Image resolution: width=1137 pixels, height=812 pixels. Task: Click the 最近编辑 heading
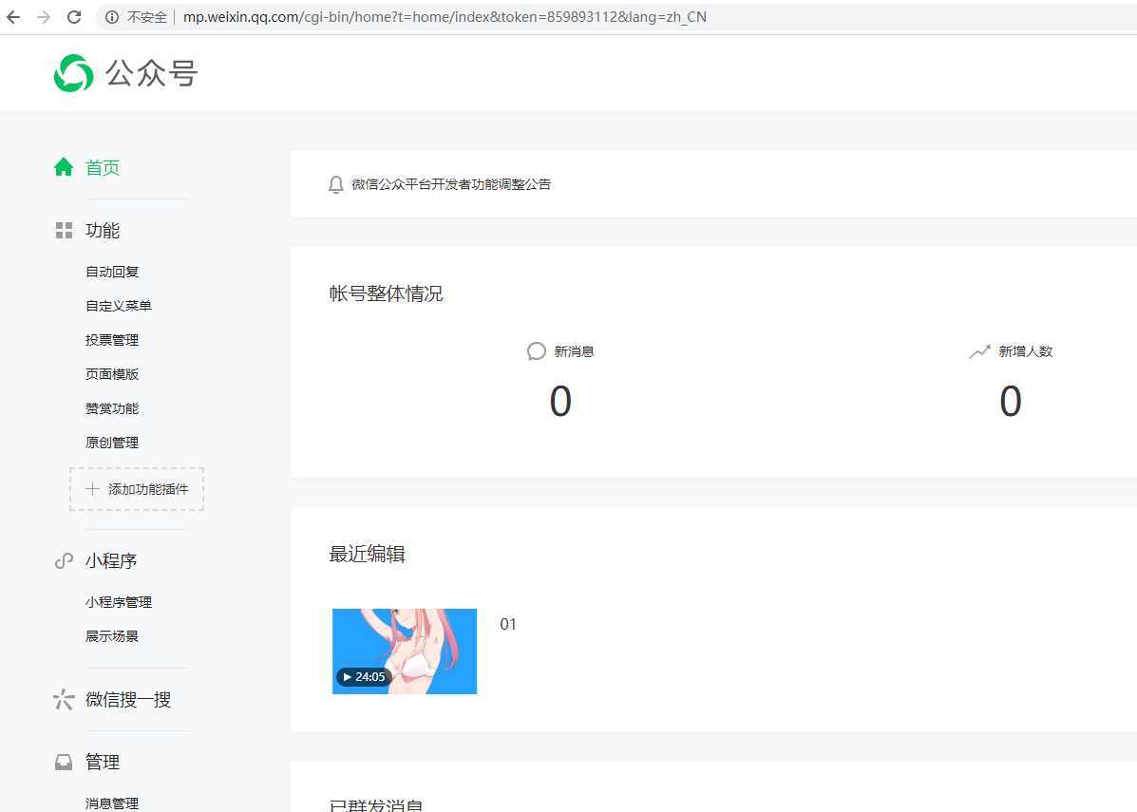tap(367, 555)
